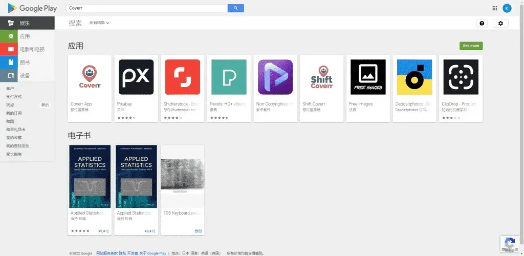Open the 赎回 sidebar link
The width and height of the screenshot is (524, 256).
[10, 121]
